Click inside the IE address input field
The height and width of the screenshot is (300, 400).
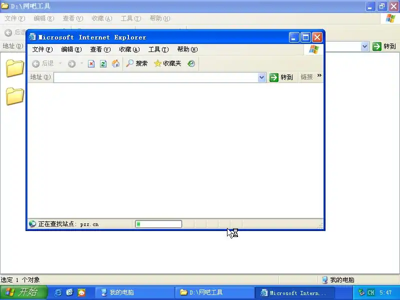156,77
